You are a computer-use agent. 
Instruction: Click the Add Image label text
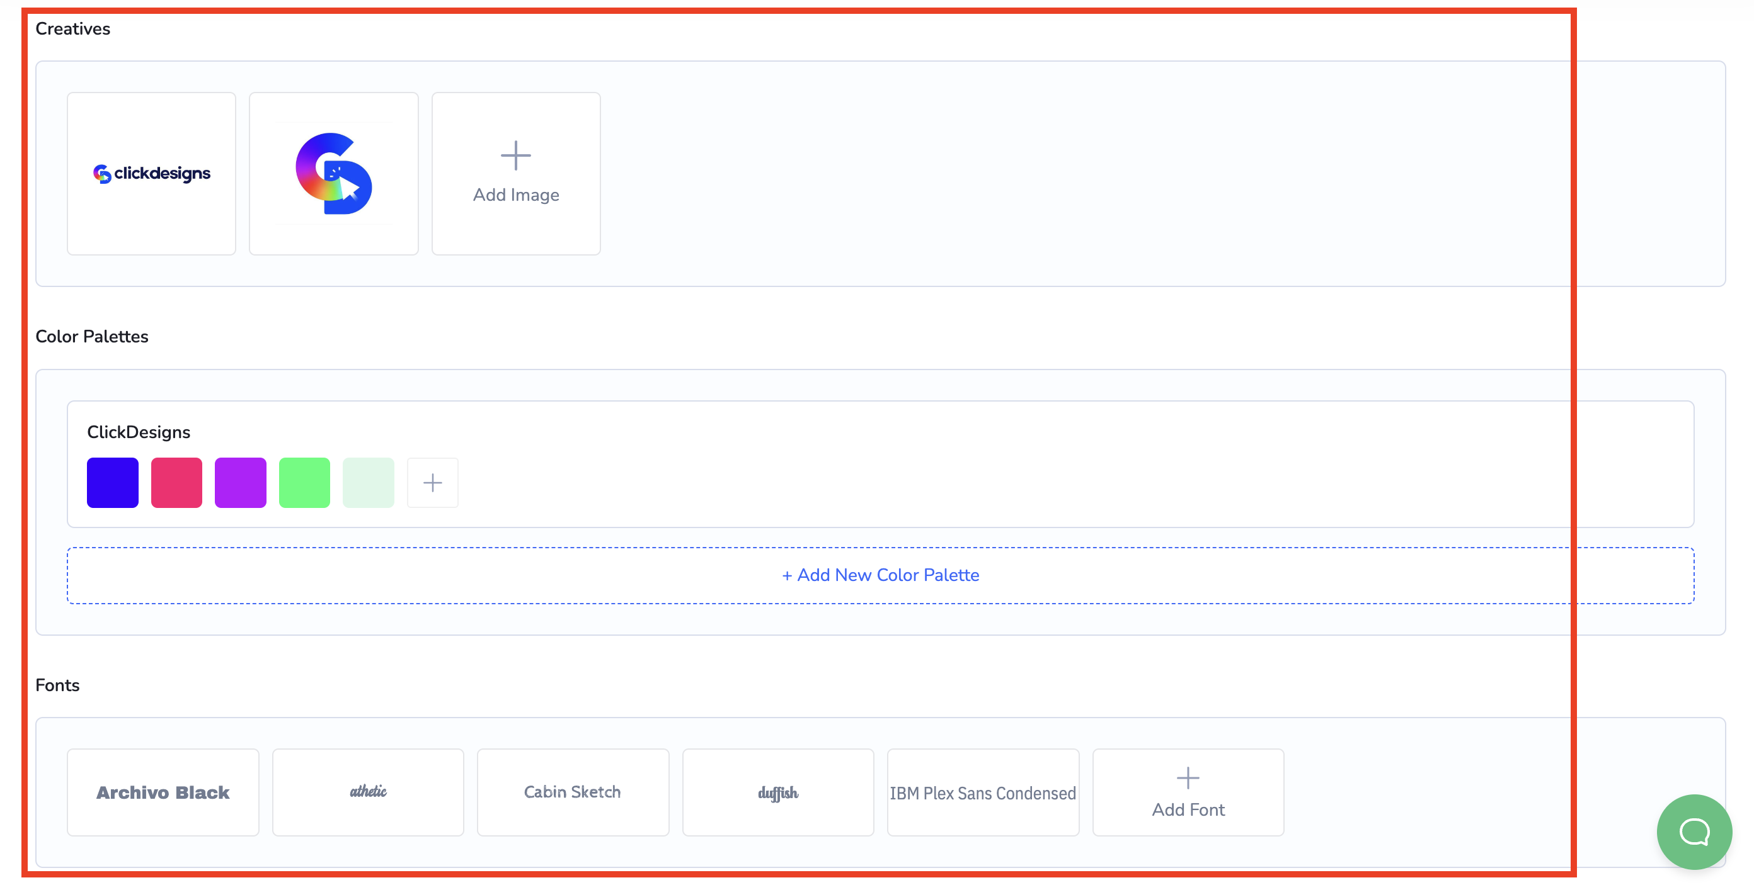pyautogui.click(x=515, y=194)
